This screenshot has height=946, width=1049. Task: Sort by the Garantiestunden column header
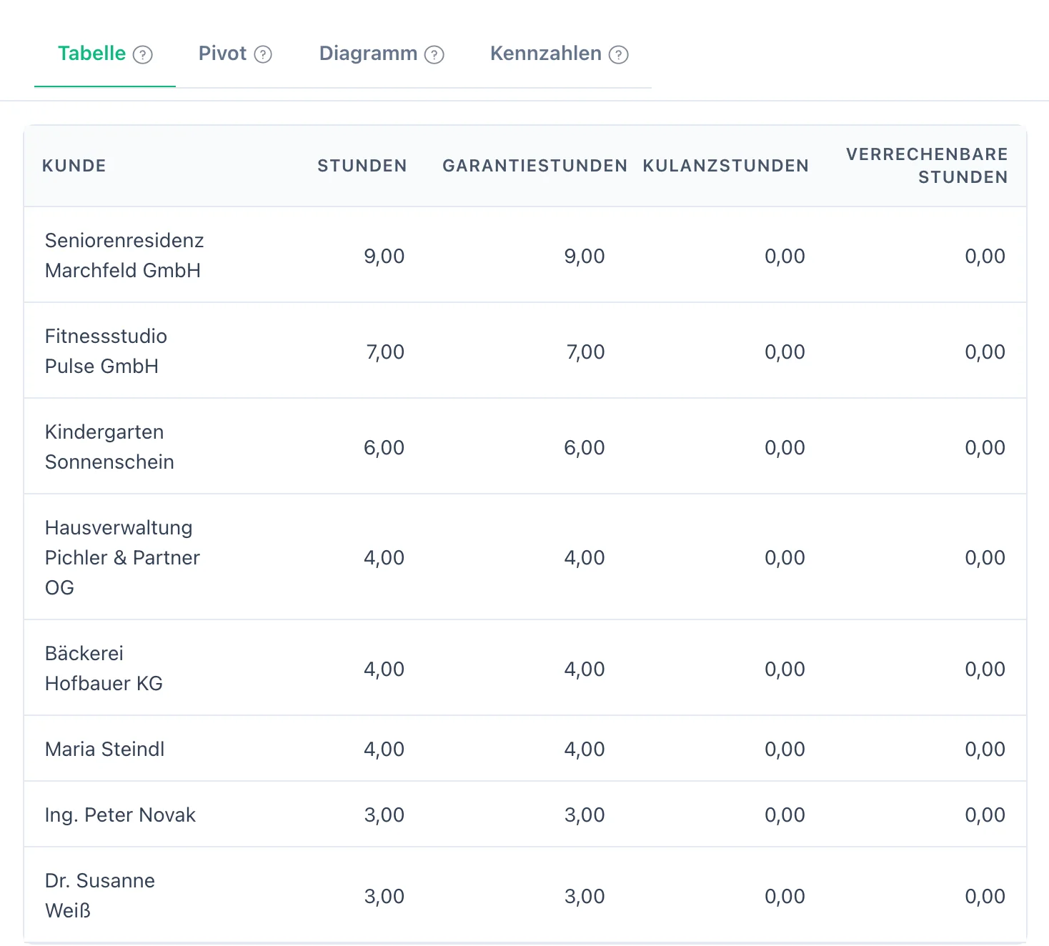tap(535, 166)
